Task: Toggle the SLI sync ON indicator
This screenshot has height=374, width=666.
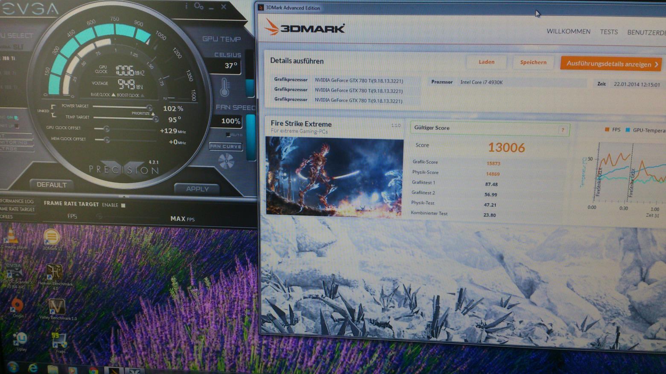Action: 16,117
